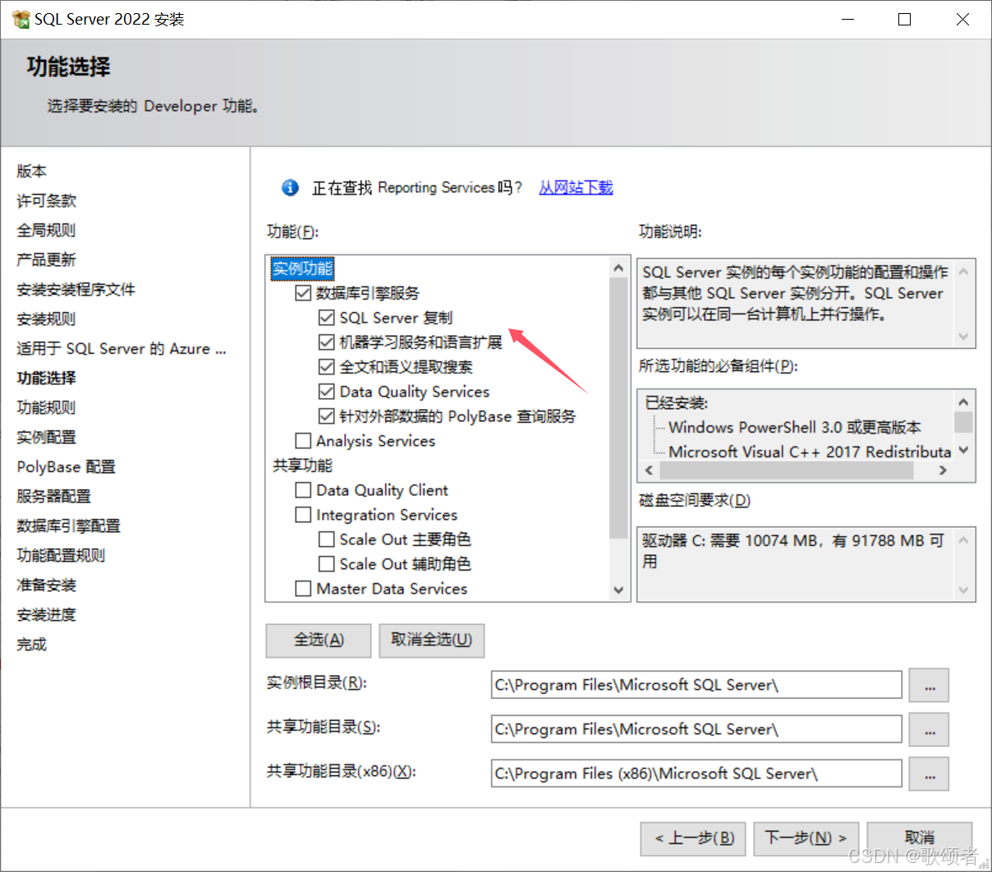This screenshot has width=992, height=872.
Task: Select 版本 step in sidebar
Action: coord(32,171)
